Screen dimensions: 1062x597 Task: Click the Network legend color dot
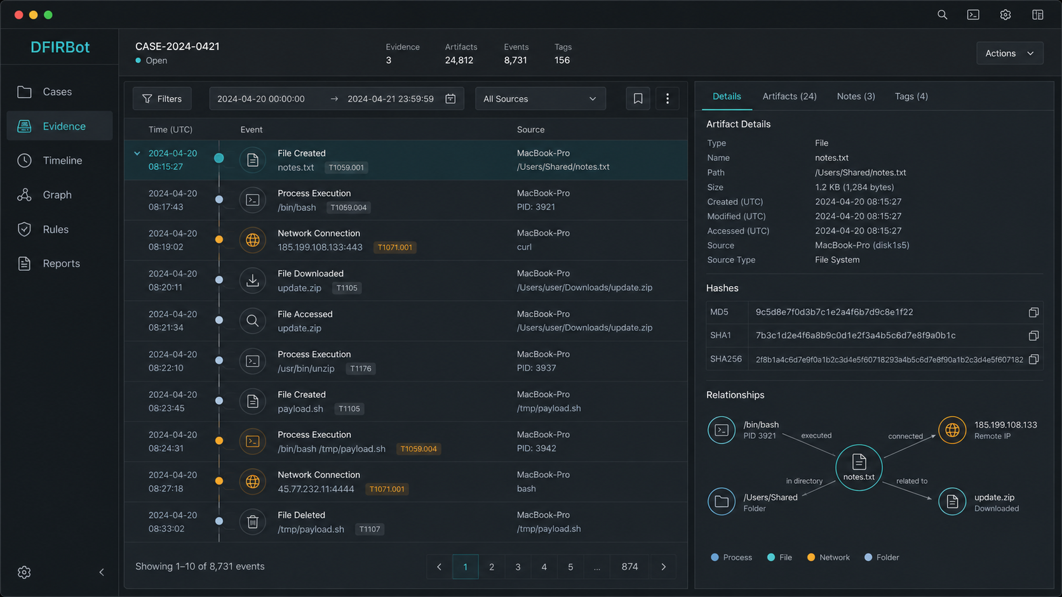coord(811,558)
